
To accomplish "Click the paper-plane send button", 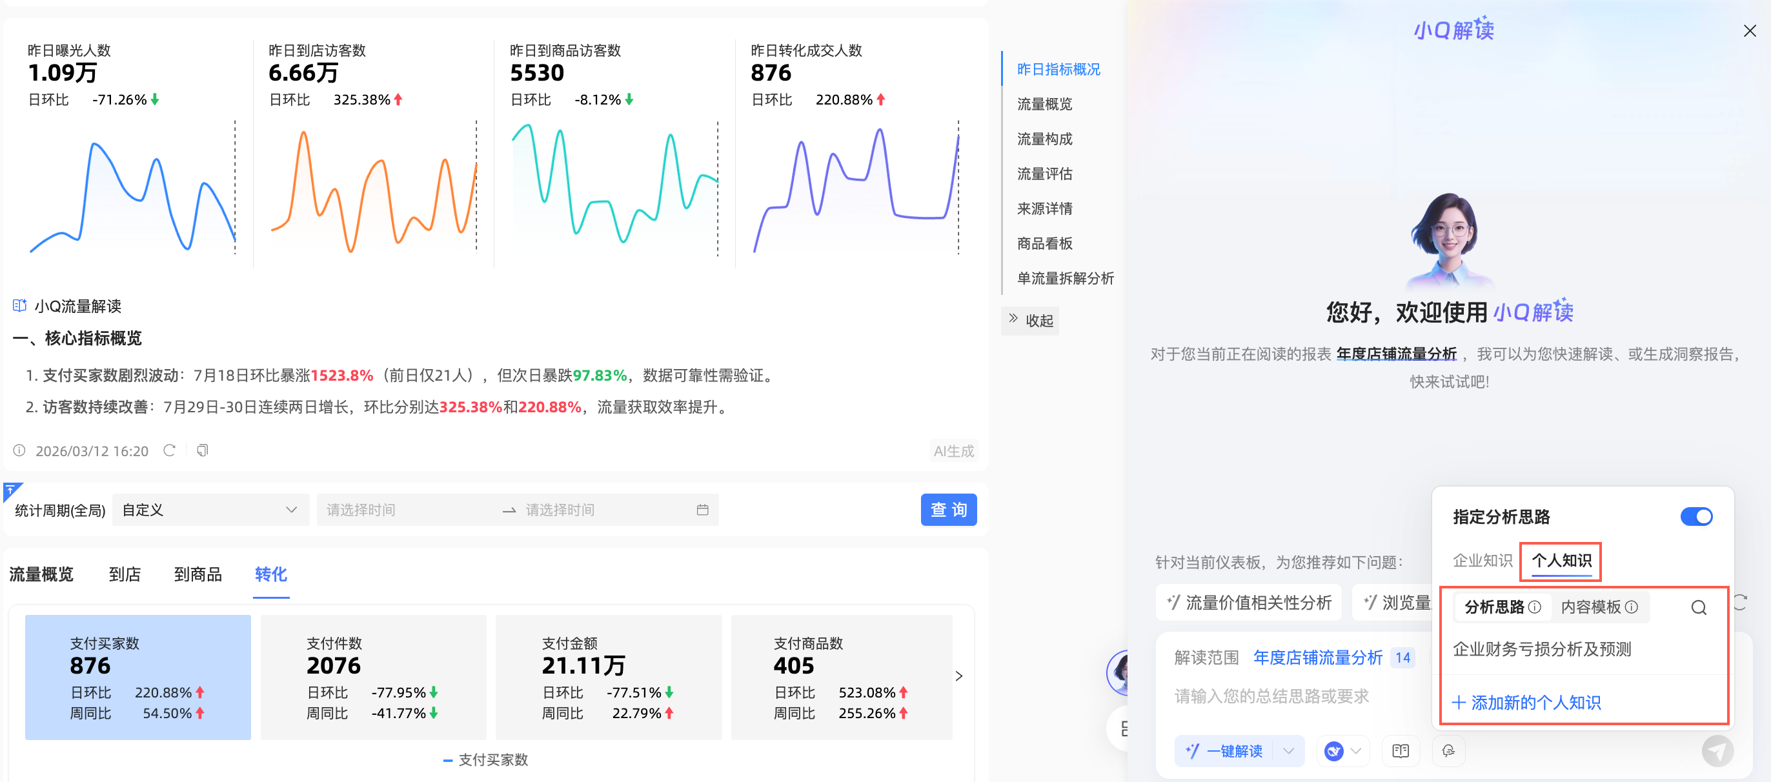I will [x=1717, y=750].
